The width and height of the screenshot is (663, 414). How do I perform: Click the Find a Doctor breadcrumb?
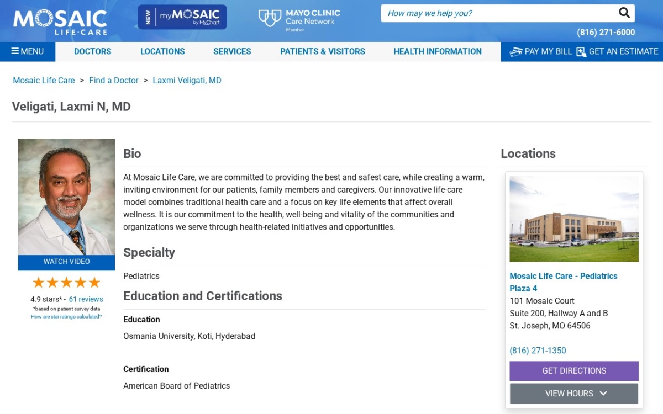click(114, 81)
